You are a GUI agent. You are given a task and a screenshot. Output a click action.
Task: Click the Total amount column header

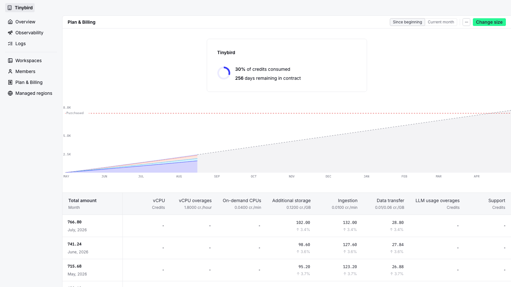click(x=82, y=201)
